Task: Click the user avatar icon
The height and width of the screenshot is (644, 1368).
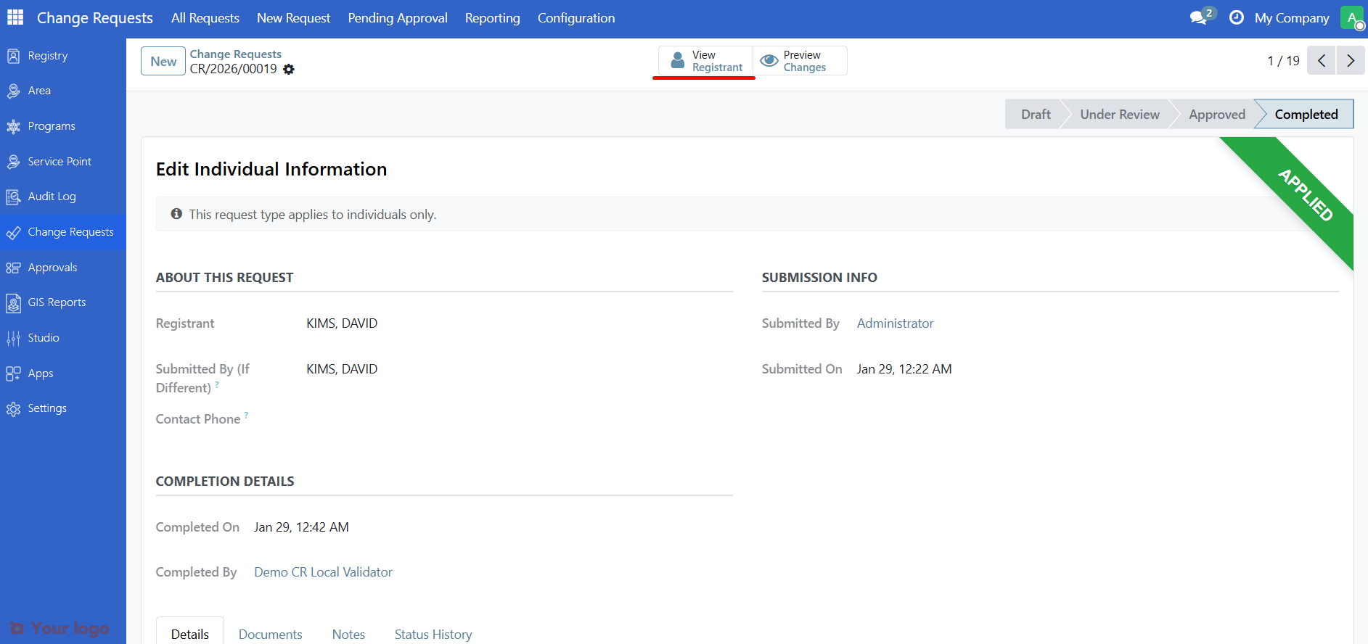Action: tap(1352, 17)
